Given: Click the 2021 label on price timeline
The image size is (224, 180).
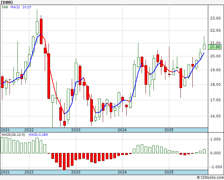Looking at the screenshot, I should [x=5, y=130].
